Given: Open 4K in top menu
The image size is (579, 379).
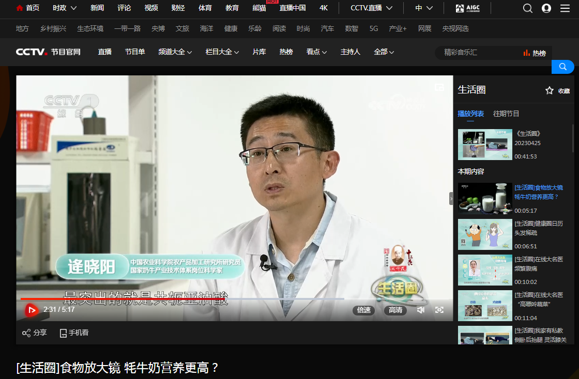Looking at the screenshot, I should [324, 8].
